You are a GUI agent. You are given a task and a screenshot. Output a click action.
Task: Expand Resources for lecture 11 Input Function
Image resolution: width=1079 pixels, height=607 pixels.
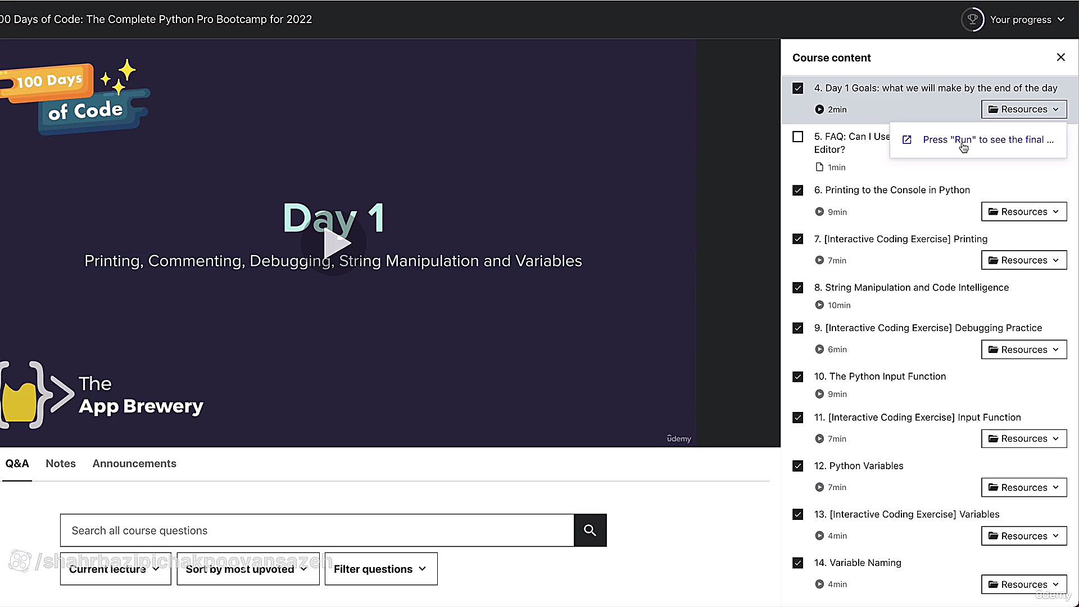pos(1024,438)
